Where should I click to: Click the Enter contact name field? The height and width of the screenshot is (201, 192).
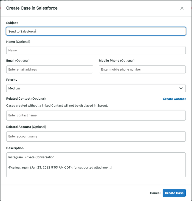click(x=96, y=115)
